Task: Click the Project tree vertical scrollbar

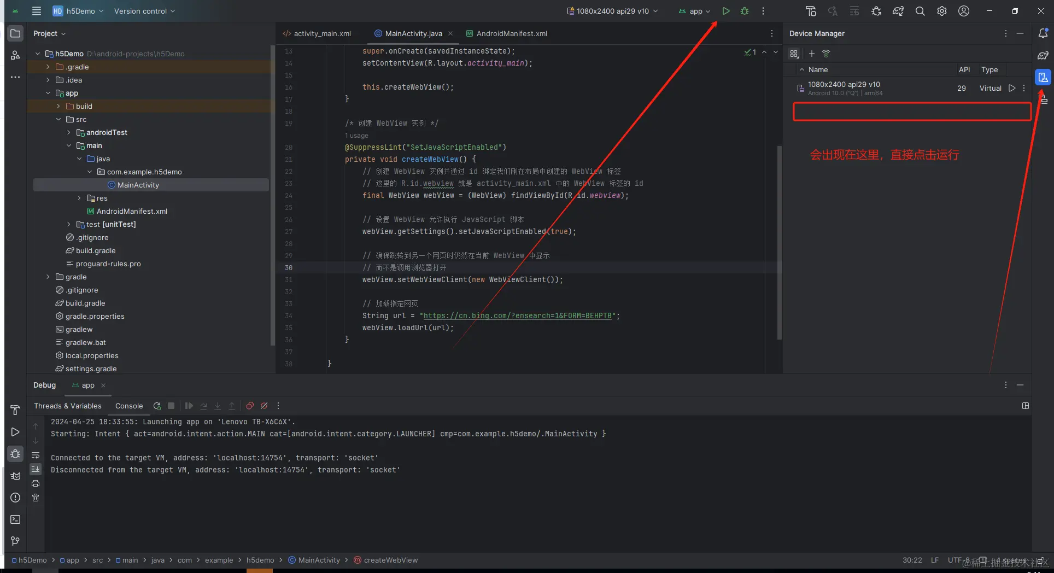Action: tap(273, 195)
